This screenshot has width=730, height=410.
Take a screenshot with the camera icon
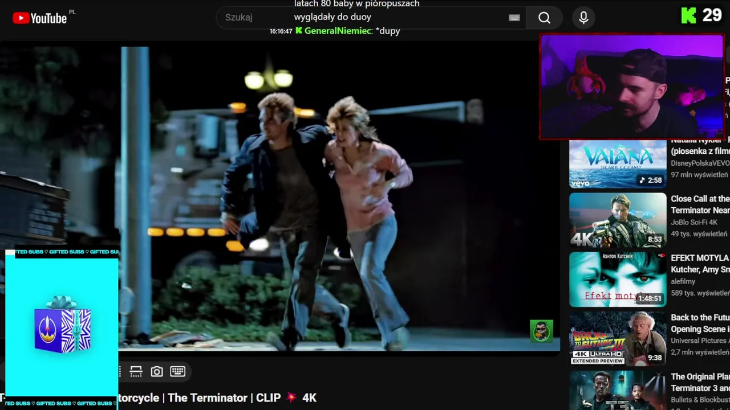pos(157,372)
